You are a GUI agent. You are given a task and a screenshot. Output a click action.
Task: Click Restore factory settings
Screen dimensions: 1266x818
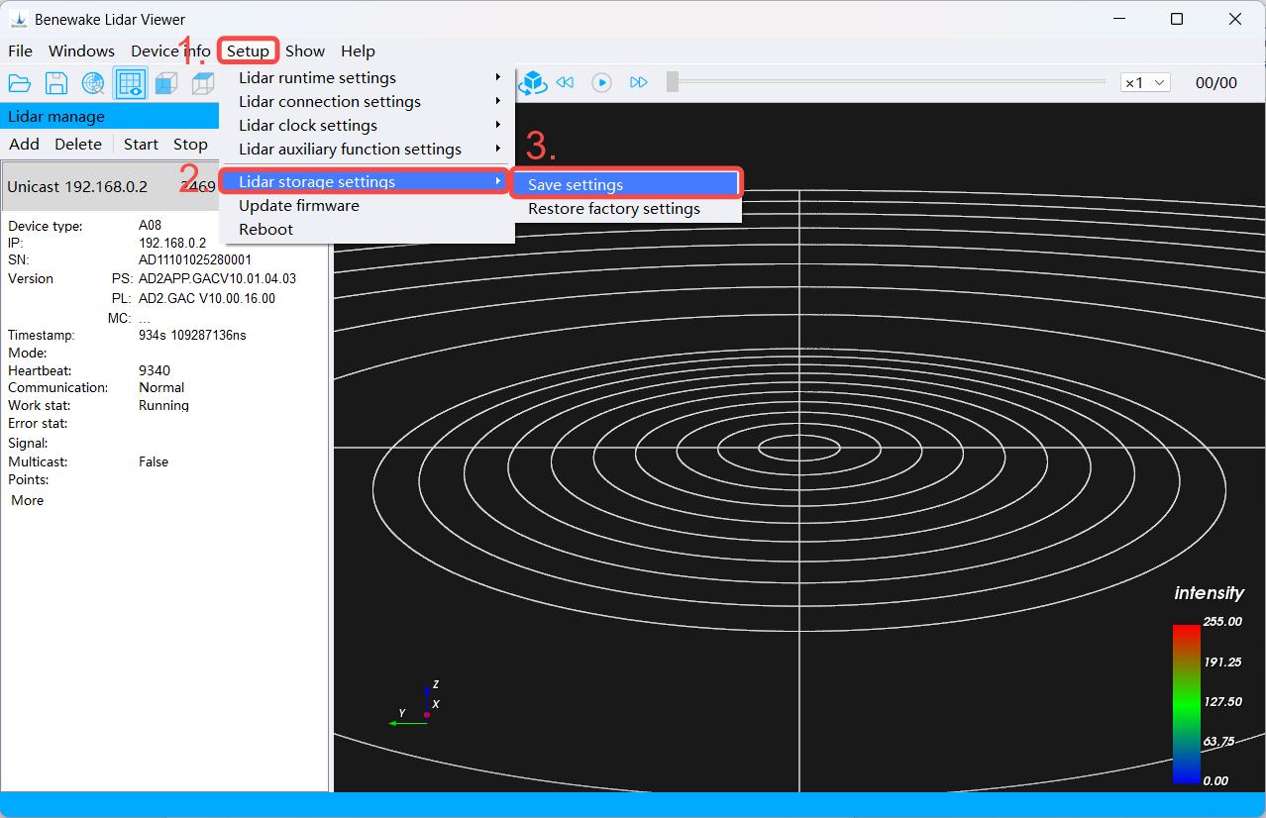coord(626,208)
